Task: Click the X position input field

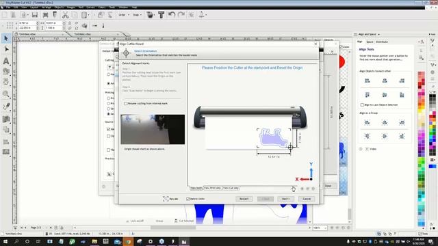Action: [27, 23]
